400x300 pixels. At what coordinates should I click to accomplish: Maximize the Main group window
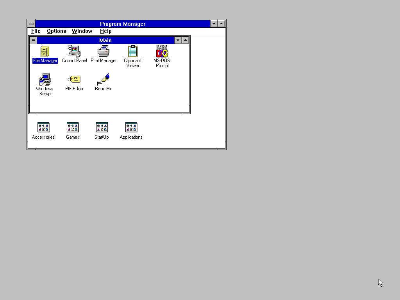pyautogui.click(x=186, y=40)
